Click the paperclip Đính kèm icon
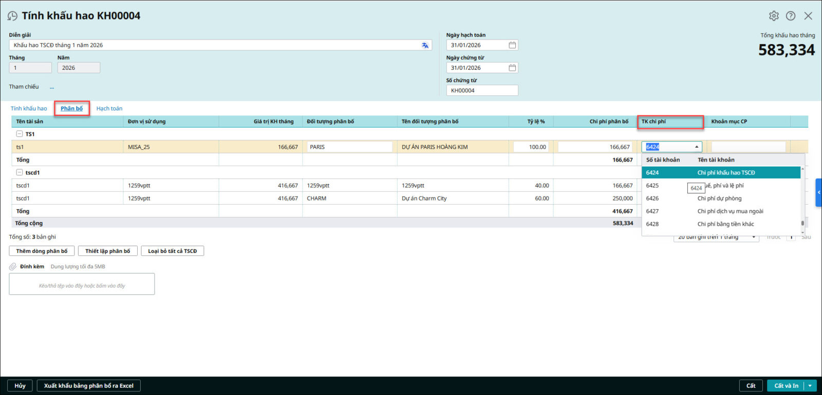Screen dimensions: 822x395 [x=13, y=267]
